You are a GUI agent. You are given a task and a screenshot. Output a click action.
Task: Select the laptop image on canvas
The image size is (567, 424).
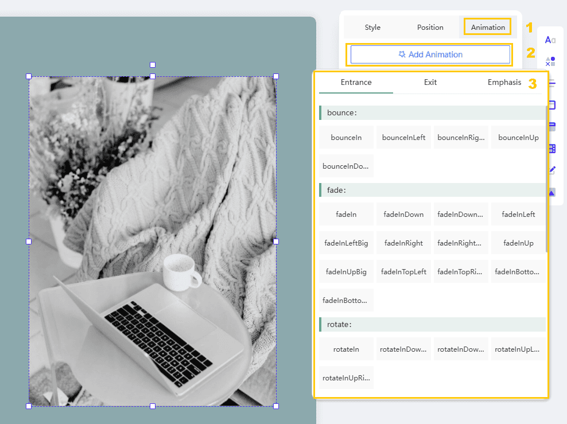coord(153,241)
